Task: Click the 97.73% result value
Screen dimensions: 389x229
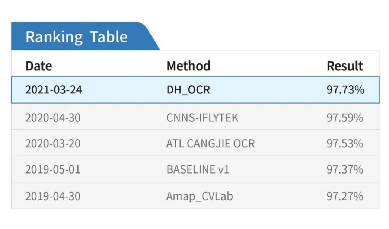Action: tap(345, 90)
